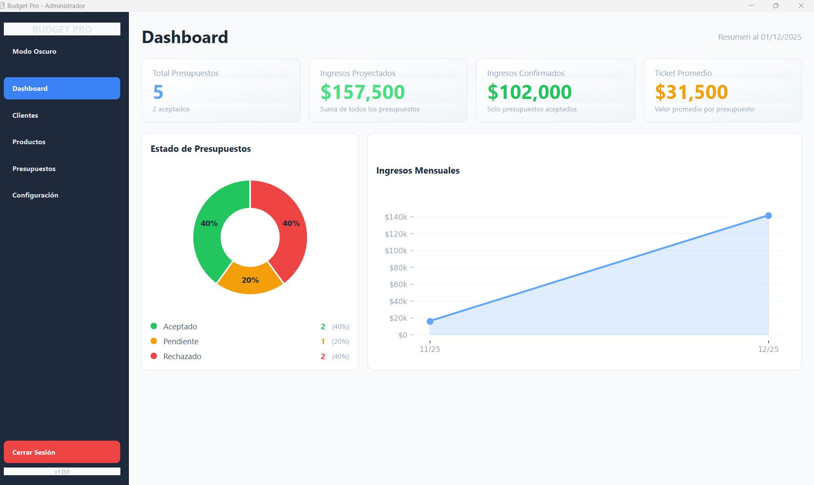
Task: Click the red Rechazado legend dot
Action: click(x=154, y=356)
